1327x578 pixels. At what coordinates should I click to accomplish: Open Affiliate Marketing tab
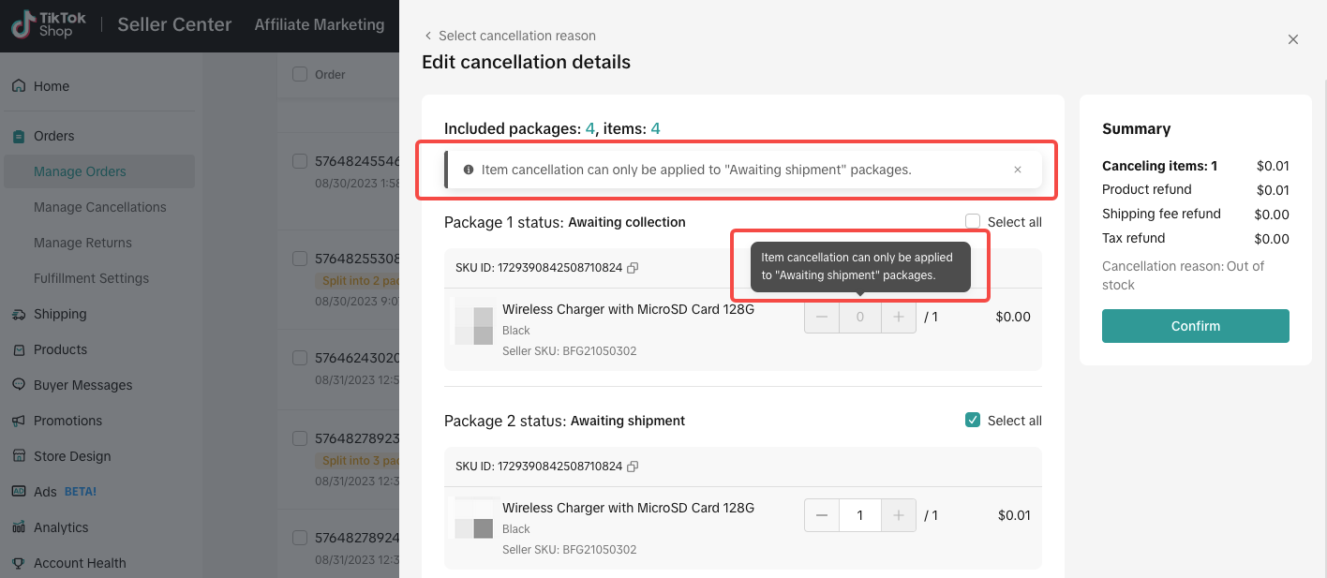pos(320,25)
